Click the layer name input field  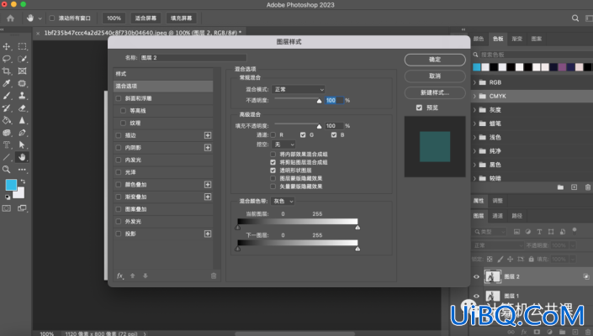click(193, 58)
